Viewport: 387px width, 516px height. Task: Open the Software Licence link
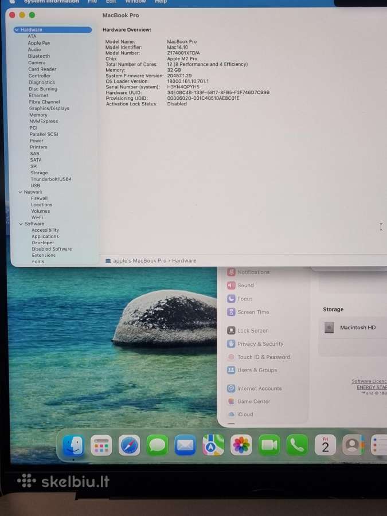coord(369,381)
